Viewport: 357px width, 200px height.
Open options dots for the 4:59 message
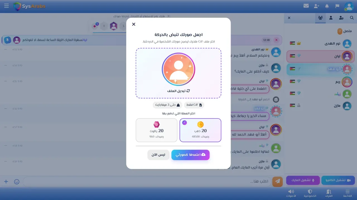pyautogui.click(x=5, y=161)
